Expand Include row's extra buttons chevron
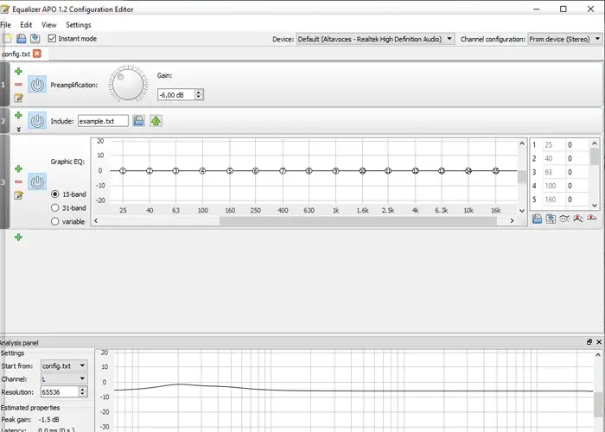The image size is (605, 432). click(x=18, y=130)
